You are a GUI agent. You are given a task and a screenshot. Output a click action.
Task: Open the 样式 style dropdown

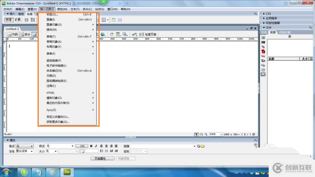(x=60, y=146)
